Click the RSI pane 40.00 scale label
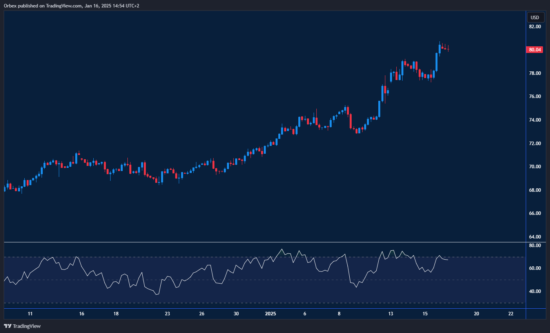 tap(535, 291)
